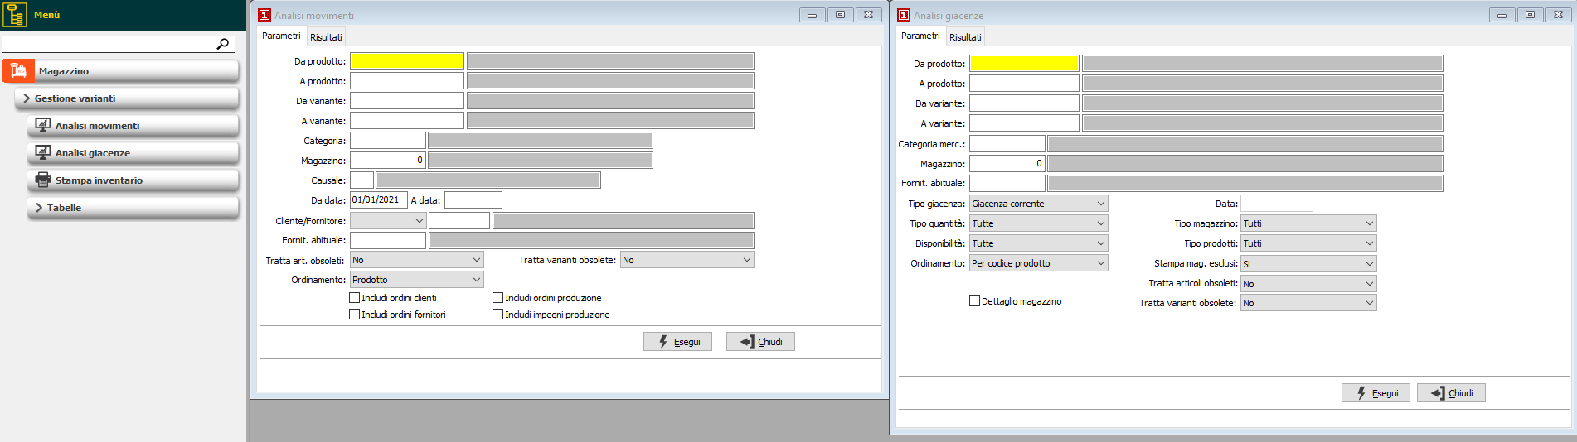Click the Magazzino menu header
This screenshot has width=1577, height=442.
click(120, 71)
